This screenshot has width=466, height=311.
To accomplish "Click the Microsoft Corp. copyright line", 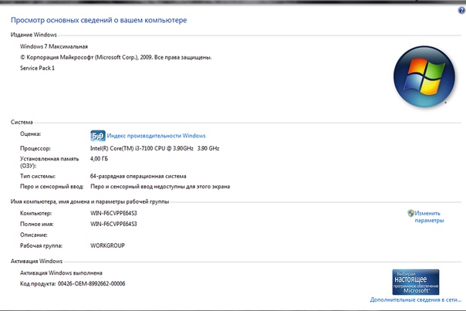I will tap(116, 57).
